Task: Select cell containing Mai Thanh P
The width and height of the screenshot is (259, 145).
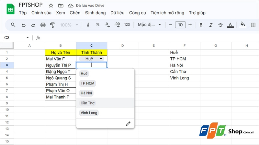Action: (x=61, y=97)
